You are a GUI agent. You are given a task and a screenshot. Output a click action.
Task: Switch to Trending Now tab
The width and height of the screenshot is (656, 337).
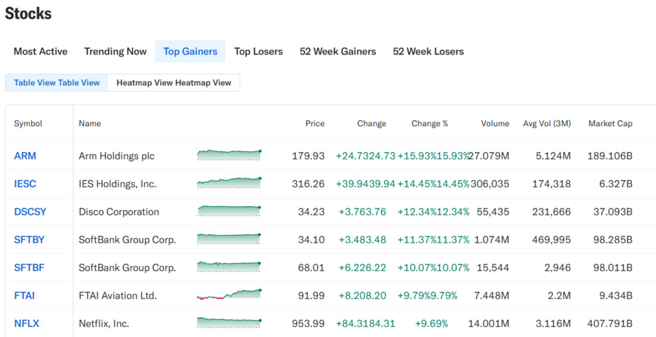(115, 51)
